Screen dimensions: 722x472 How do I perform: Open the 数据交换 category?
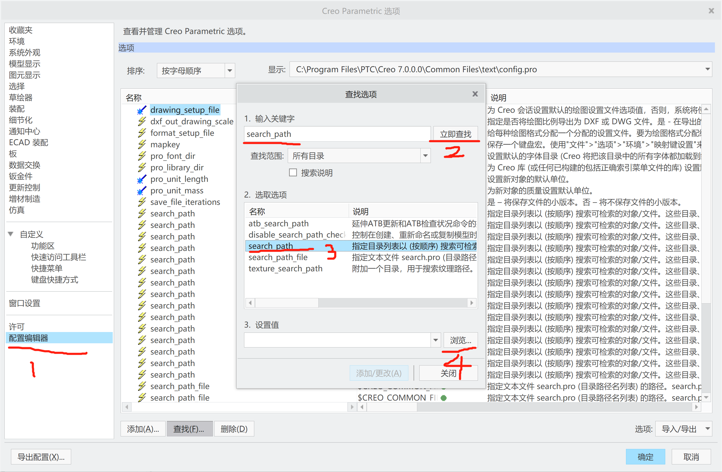pyautogui.click(x=25, y=165)
